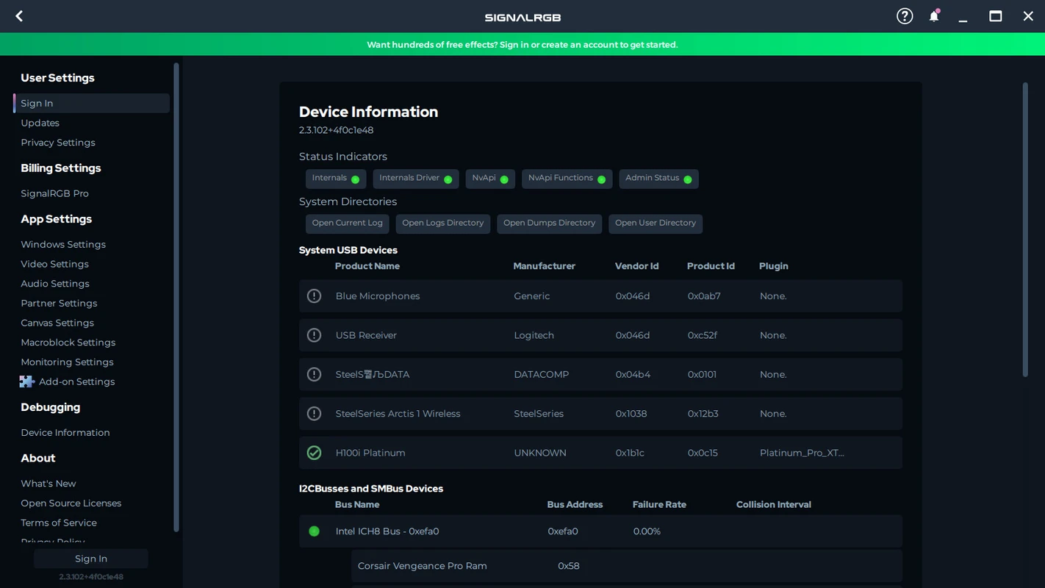1045x588 pixels.
Task: Open Windows Settings
Action: click(63, 245)
